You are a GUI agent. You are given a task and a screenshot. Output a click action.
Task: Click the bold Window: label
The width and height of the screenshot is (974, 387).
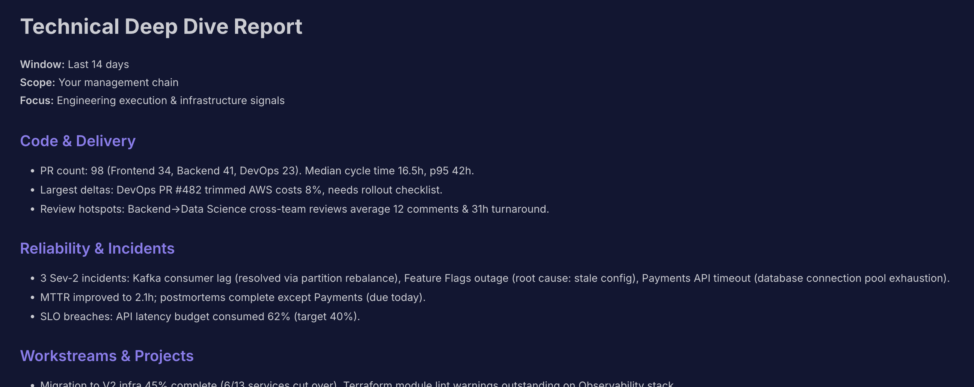coord(42,64)
